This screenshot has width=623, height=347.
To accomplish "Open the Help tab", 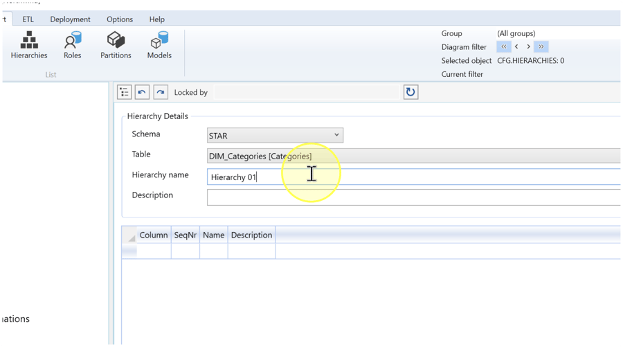I will click(157, 19).
